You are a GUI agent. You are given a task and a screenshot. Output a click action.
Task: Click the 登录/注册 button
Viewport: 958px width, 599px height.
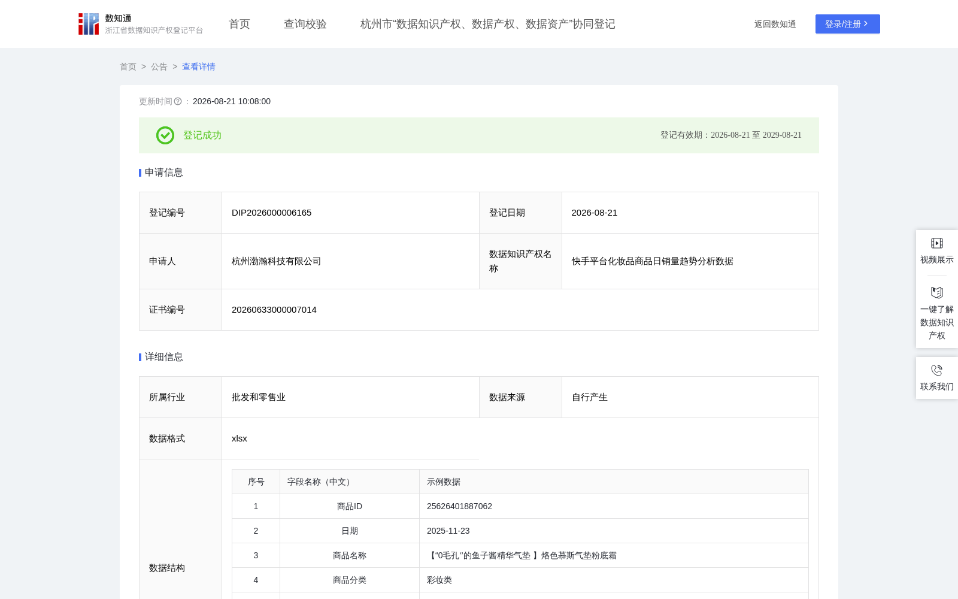848,24
